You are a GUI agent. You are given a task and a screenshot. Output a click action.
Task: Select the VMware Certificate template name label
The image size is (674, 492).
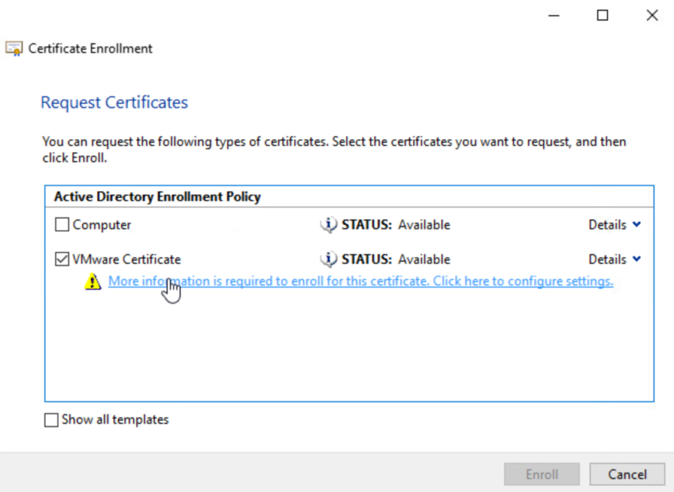pyautogui.click(x=126, y=260)
